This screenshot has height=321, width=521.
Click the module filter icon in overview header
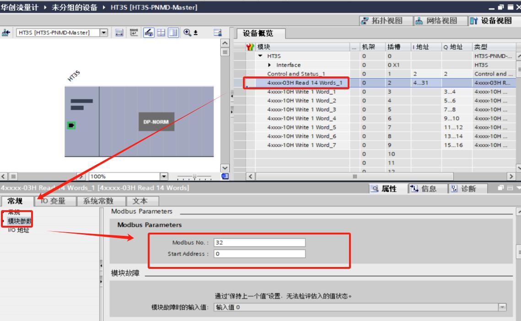click(250, 47)
